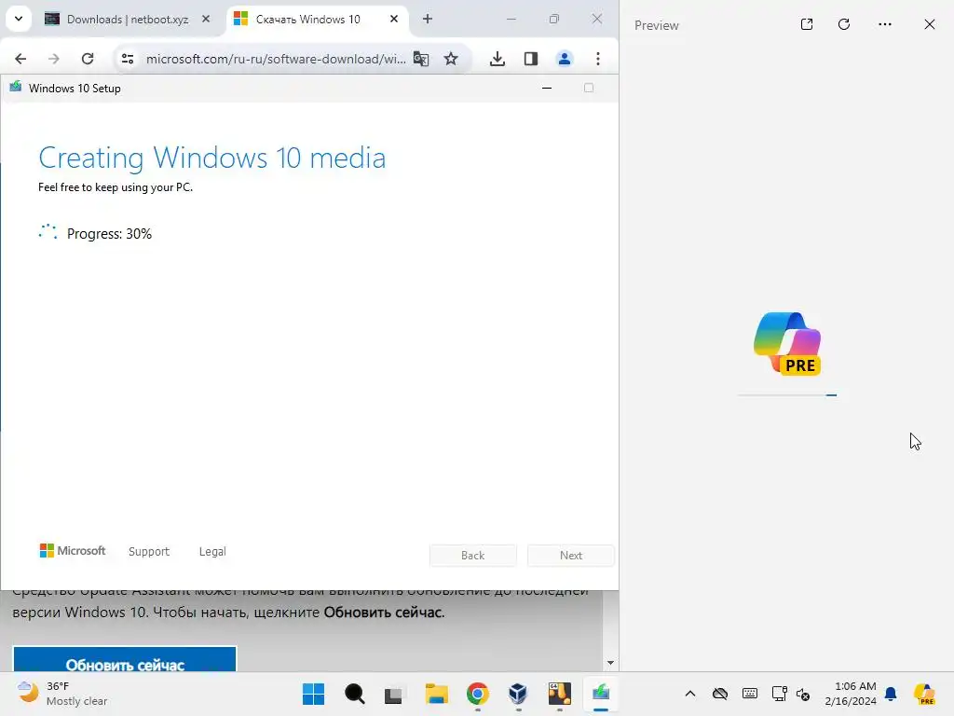
Task: Click the microsoft.com address bar URL
Action: tap(276, 59)
